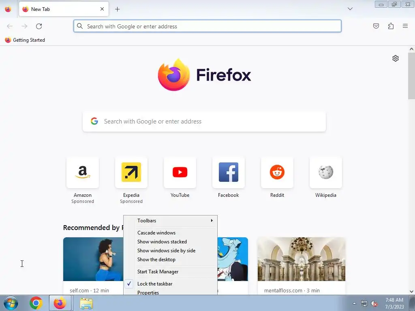Go back with the back arrow
Viewport: 415px width, 311px height.
[x=10, y=26]
